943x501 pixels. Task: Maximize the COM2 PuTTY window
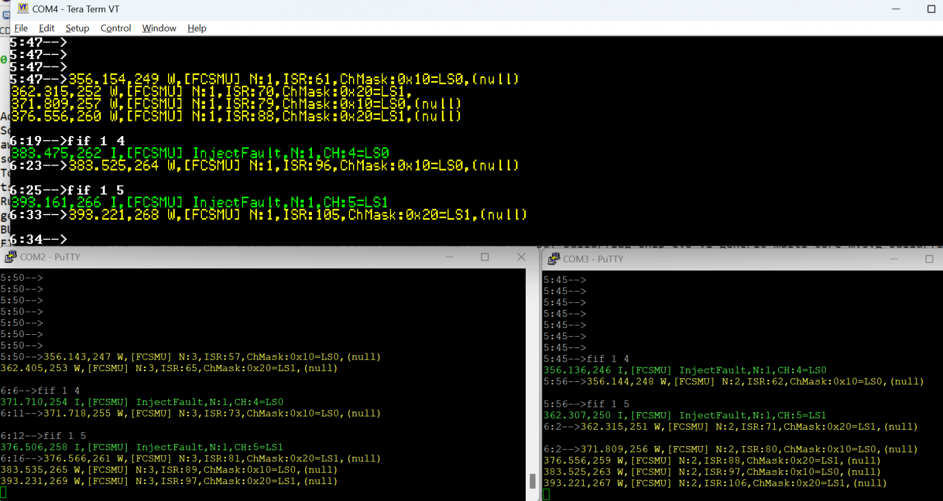coord(485,257)
